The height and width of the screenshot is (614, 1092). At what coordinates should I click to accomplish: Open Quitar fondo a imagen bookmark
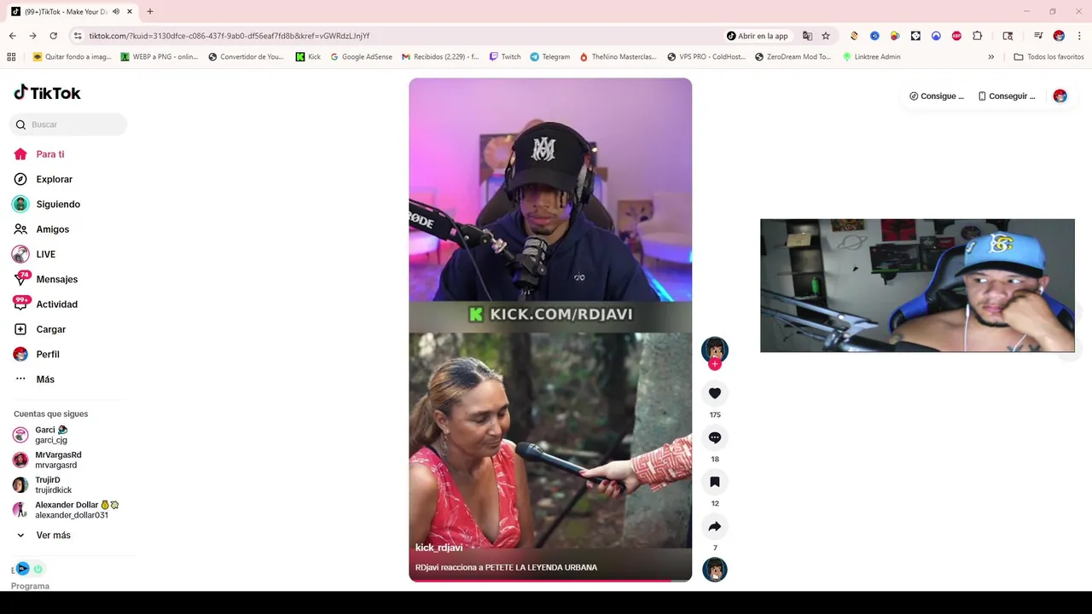[72, 57]
